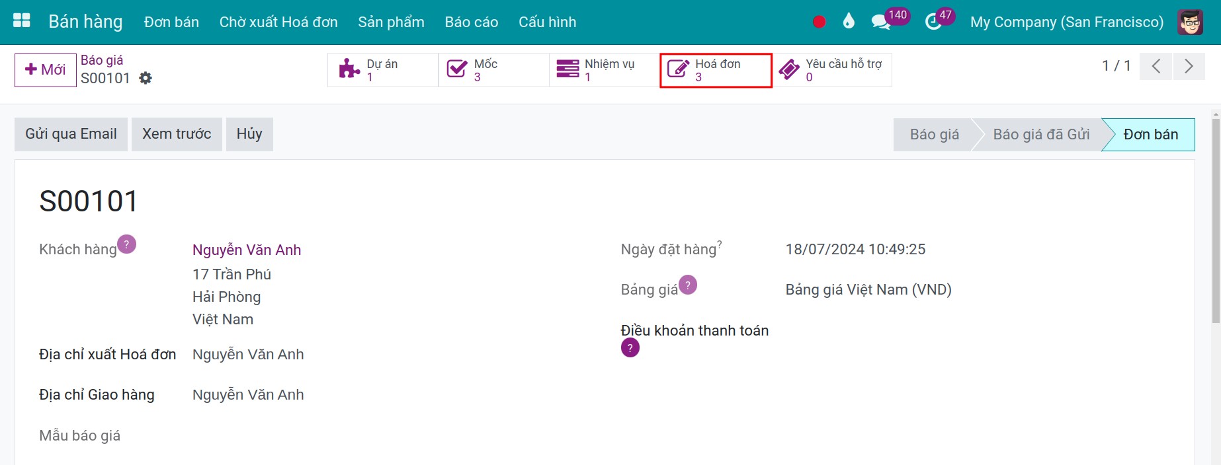Open Cấu hình menu
The width and height of the screenshot is (1221, 465).
(x=547, y=22)
